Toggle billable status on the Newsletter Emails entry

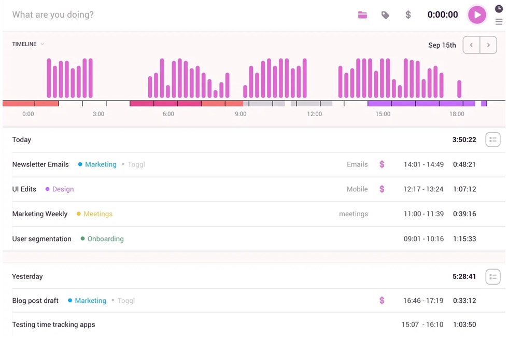point(382,164)
